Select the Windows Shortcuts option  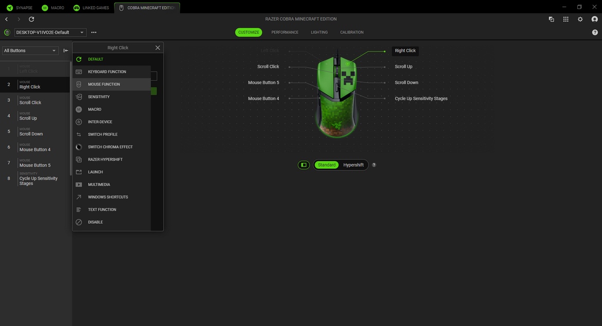pos(111,197)
